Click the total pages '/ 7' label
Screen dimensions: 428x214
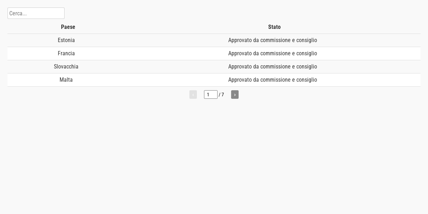point(221,95)
